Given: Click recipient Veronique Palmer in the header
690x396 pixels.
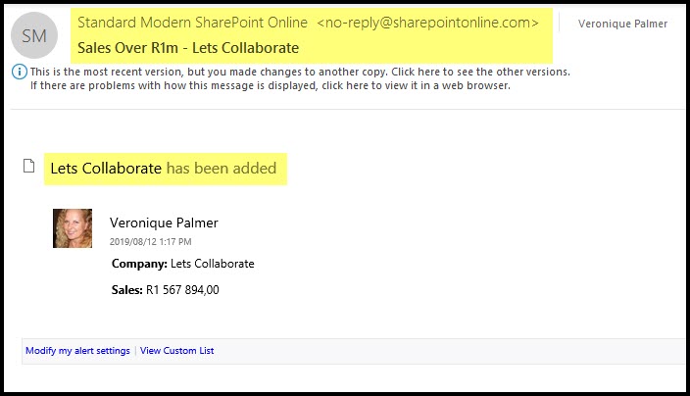Looking at the screenshot, I should pyautogui.click(x=625, y=23).
